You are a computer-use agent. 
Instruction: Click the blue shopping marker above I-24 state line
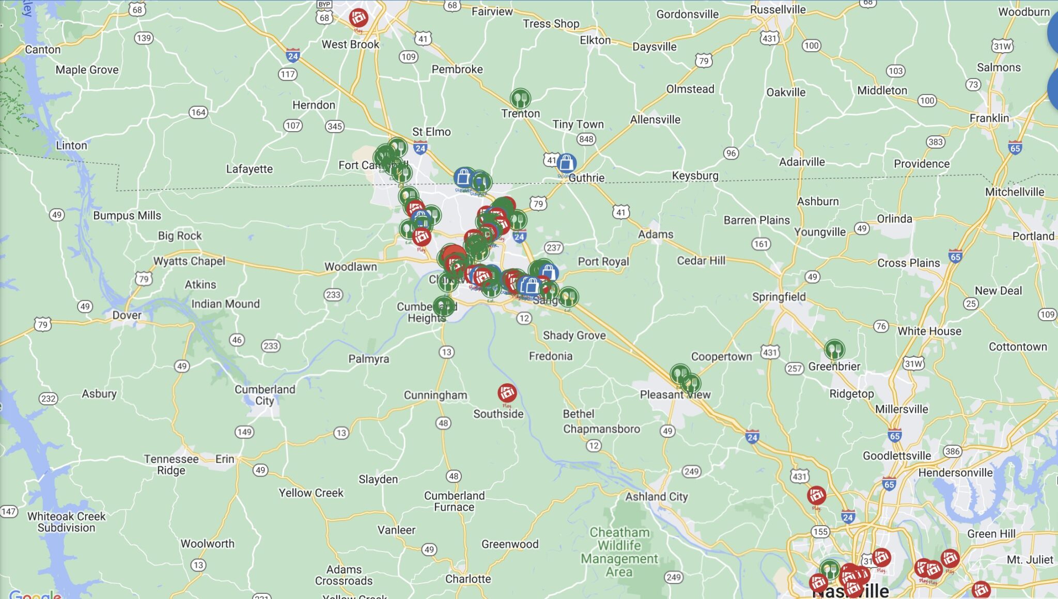coord(464,177)
